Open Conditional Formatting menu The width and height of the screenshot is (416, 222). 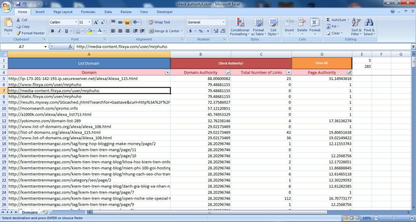pos(240,27)
